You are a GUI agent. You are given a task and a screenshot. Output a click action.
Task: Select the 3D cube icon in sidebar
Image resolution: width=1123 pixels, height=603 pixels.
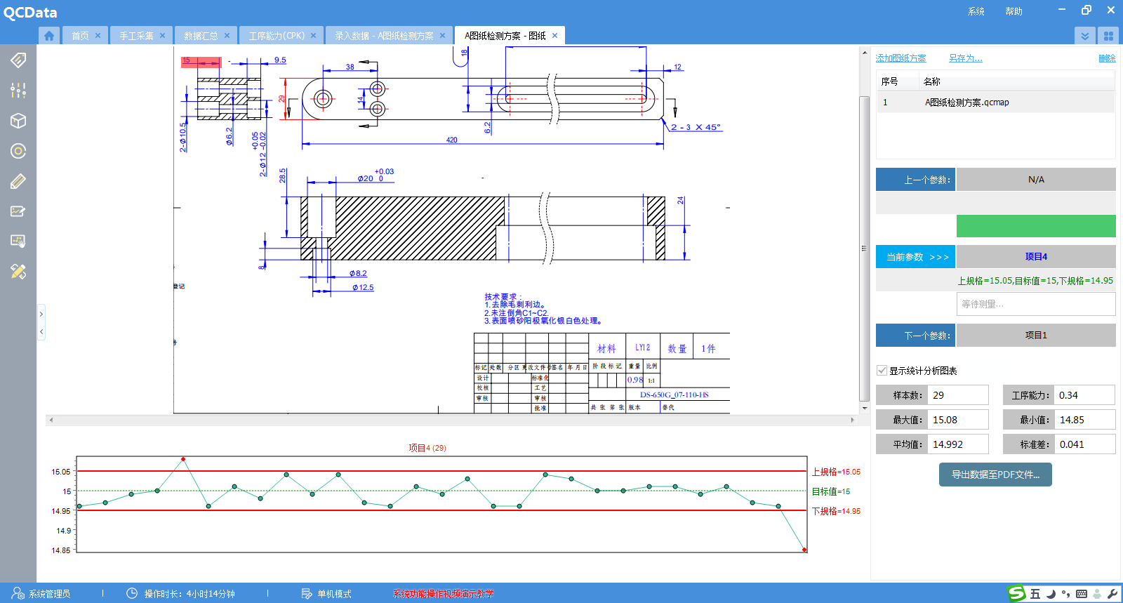(x=18, y=121)
